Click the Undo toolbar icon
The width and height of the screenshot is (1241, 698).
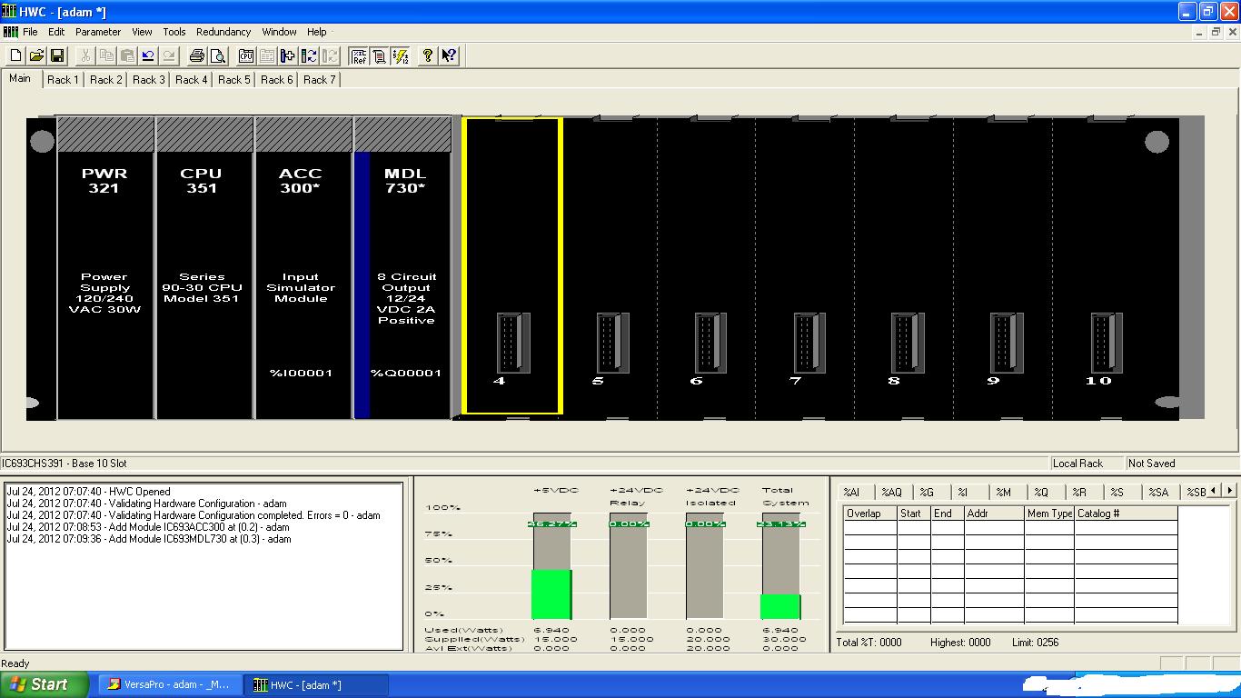tap(148, 56)
